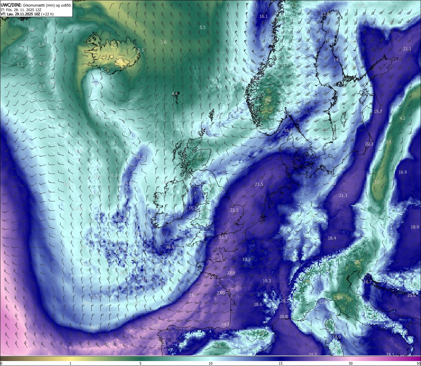Click the 14.9 value label
Screen dimensions: 421x366
[x=336, y=337]
